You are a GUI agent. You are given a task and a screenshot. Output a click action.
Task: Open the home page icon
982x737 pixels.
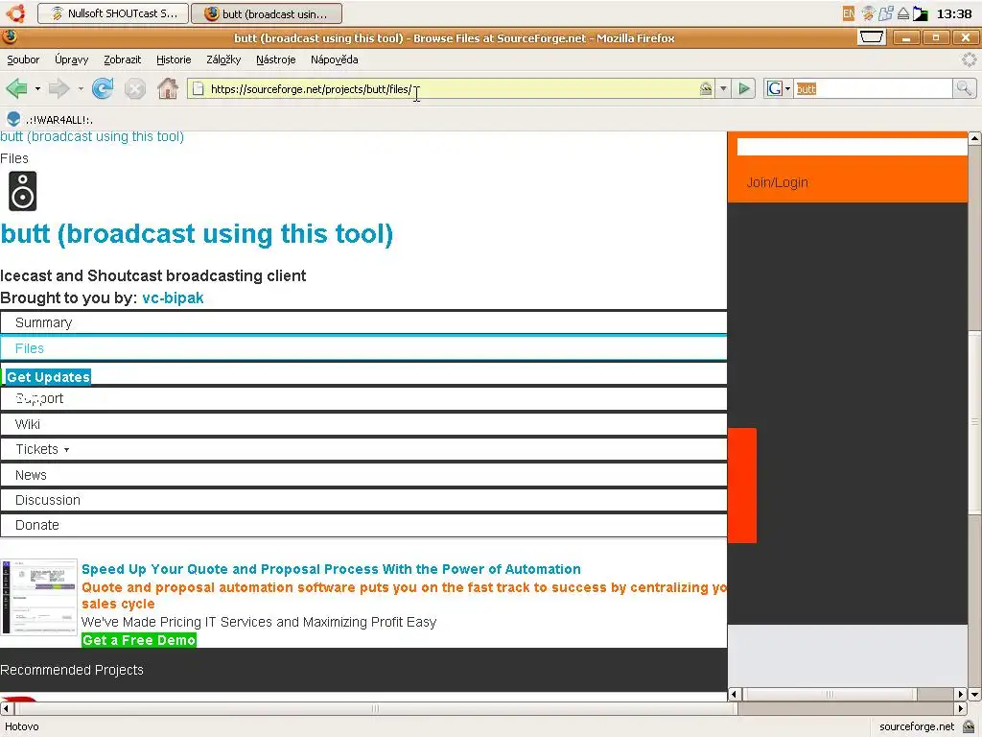click(x=167, y=88)
